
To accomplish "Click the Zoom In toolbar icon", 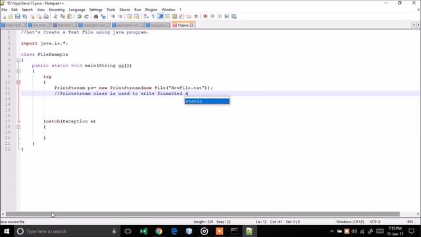I will point(112,16).
